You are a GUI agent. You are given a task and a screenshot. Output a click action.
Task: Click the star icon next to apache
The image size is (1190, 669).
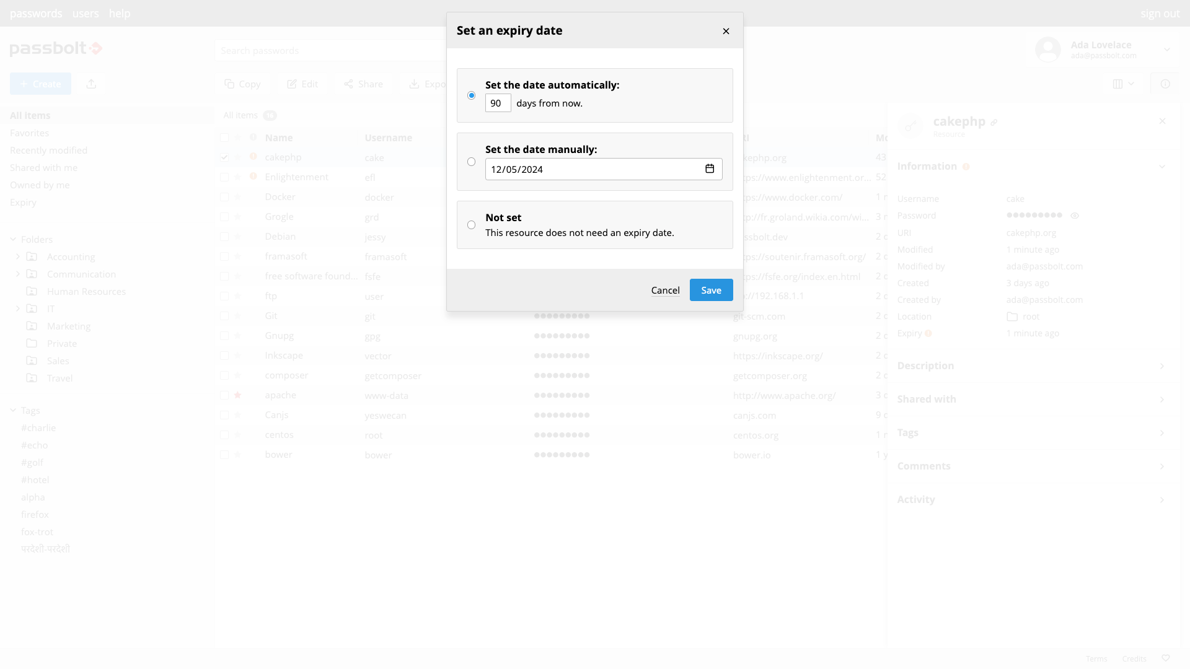coord(237,395)
